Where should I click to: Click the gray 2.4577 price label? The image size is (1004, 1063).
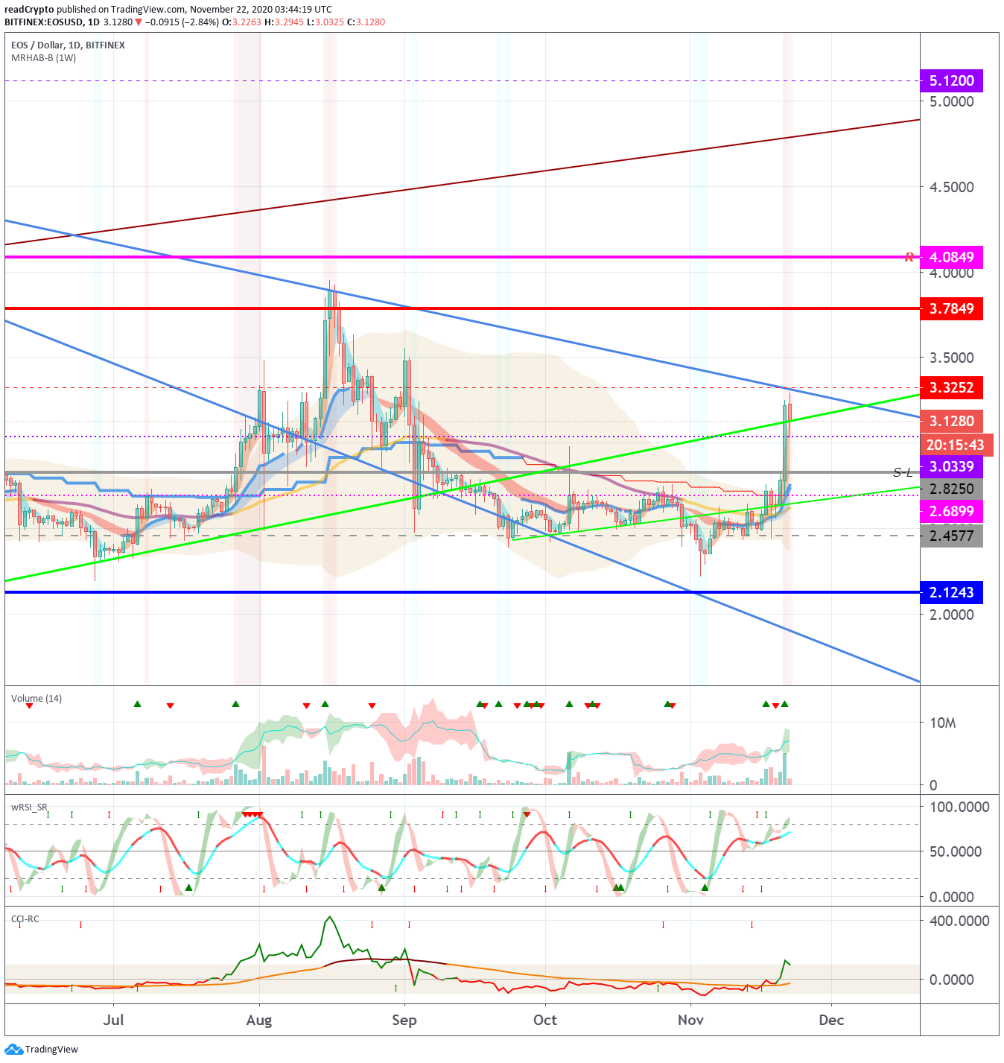(952, 536)
